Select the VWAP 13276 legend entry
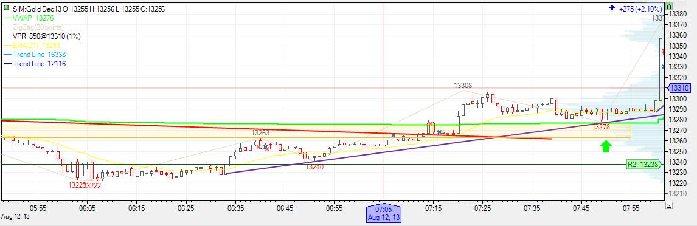The height and width of the screenshot is (226, 697). [x=29, y=18]
